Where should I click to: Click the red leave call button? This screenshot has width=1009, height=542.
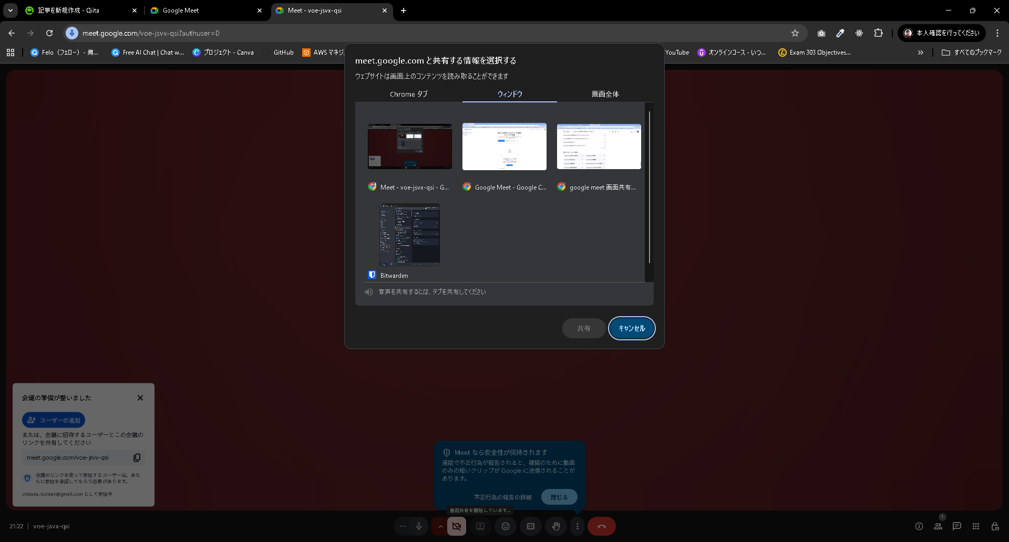tap(602, 526)
